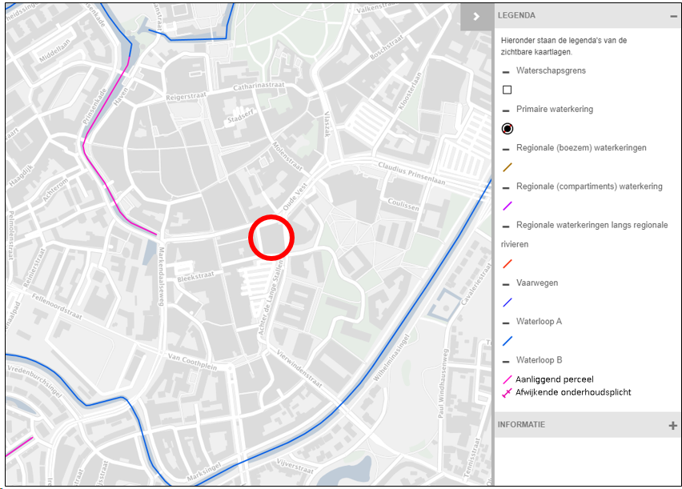This screenshot has width=682, height=489.
Task: Click the blue Waterloop A line symbol
Action: 507,341
